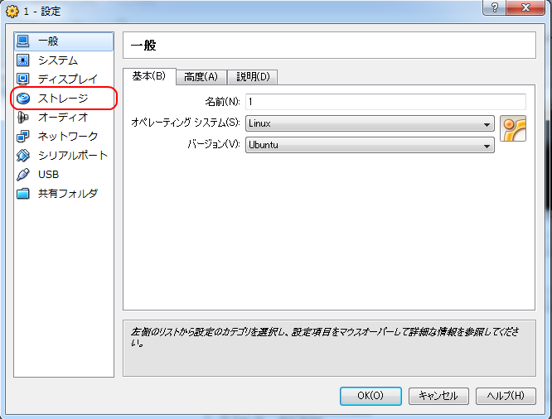Open the バージョン Ubuntu dropdown
The height and width of the screenshot is (419, 552).
pos(370,145)
